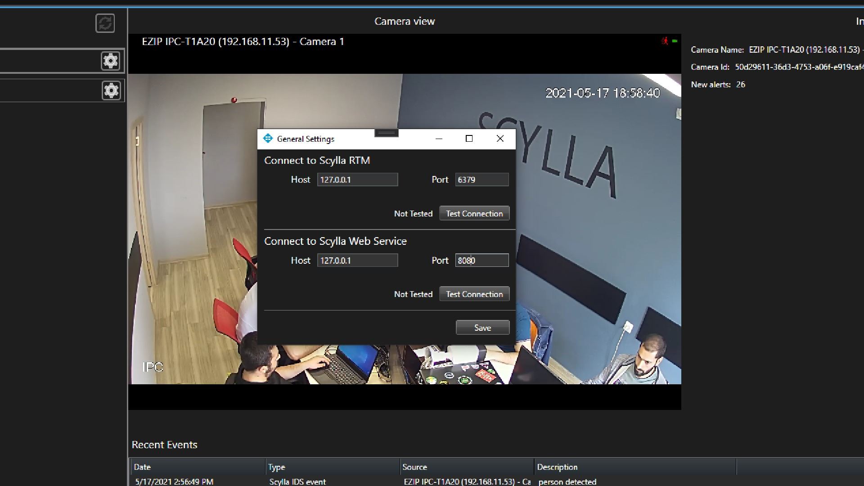Click the Scylla RTM Host field

(x=358, y=180)
